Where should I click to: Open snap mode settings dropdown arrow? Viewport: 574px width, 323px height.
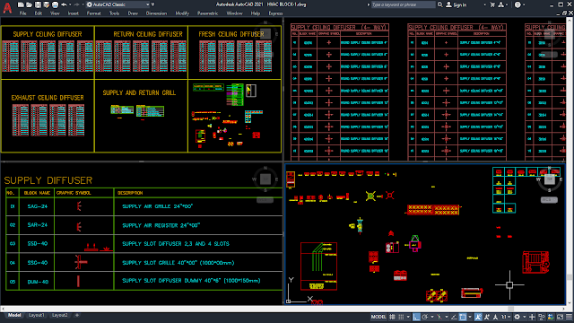pos(408,317)
